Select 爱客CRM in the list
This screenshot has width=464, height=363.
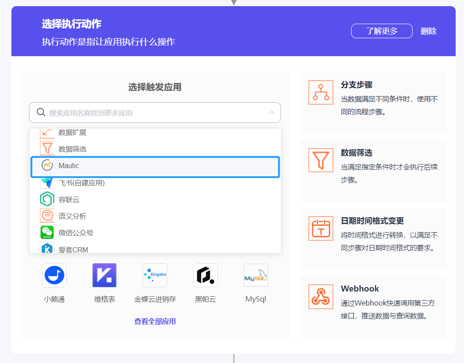click(155, 248)
